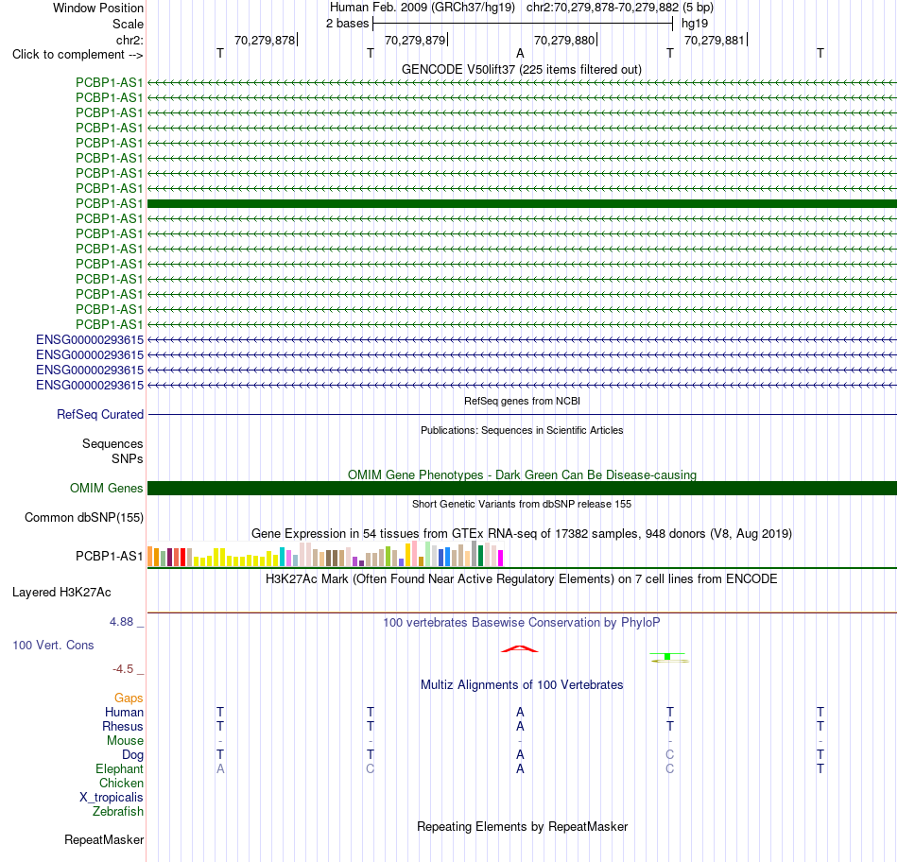Click the 'chr2:' ruler label
Image resolution: width=898 pixels, height=862 pixels.
click(x=130, y=40)
